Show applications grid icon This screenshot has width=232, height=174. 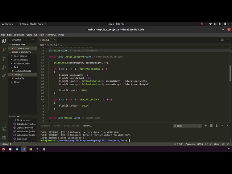pos(228,149)
